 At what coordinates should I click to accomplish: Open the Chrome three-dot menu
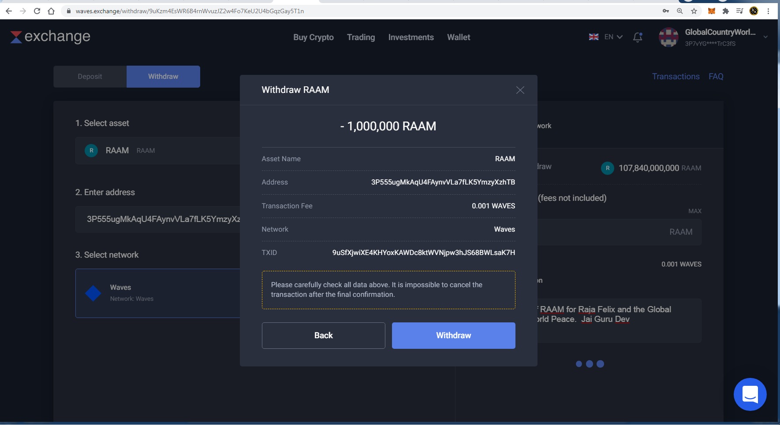point(768,11)
